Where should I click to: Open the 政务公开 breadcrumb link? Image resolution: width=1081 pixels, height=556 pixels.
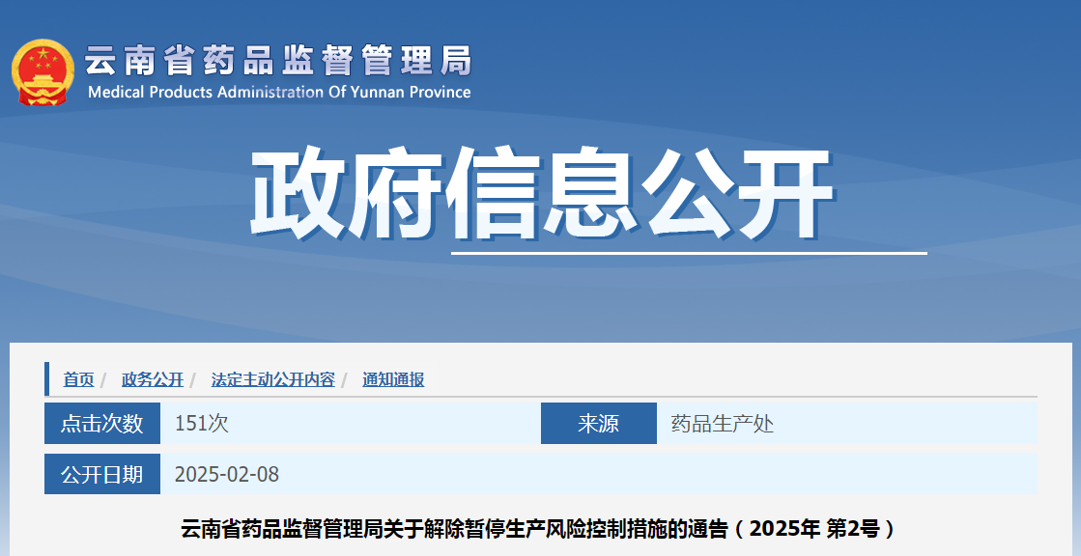click(x=153, y=379)
